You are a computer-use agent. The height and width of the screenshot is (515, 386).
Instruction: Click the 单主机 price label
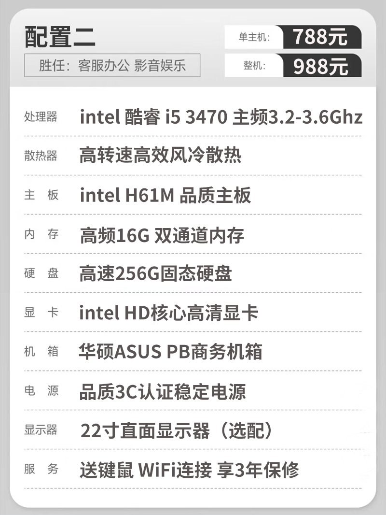coord(254,37)
